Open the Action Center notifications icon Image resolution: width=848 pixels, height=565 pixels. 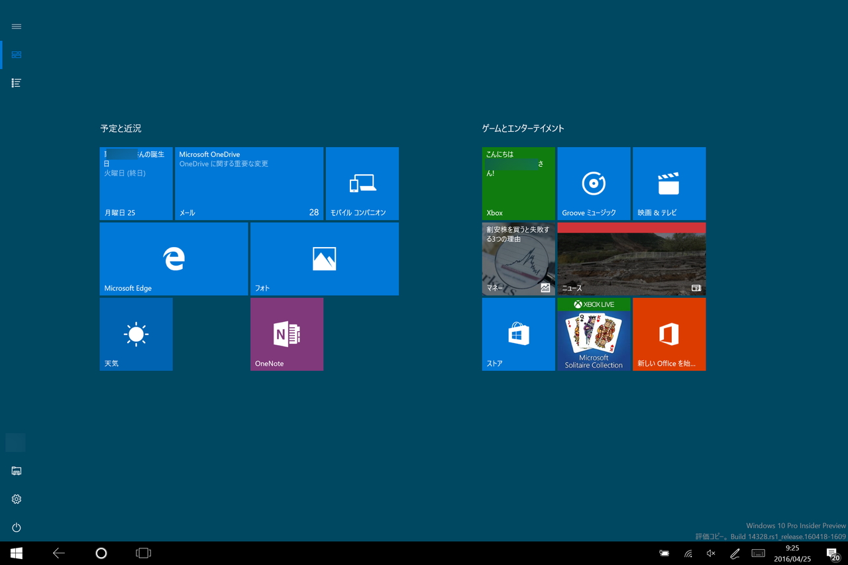click(832, 553)
